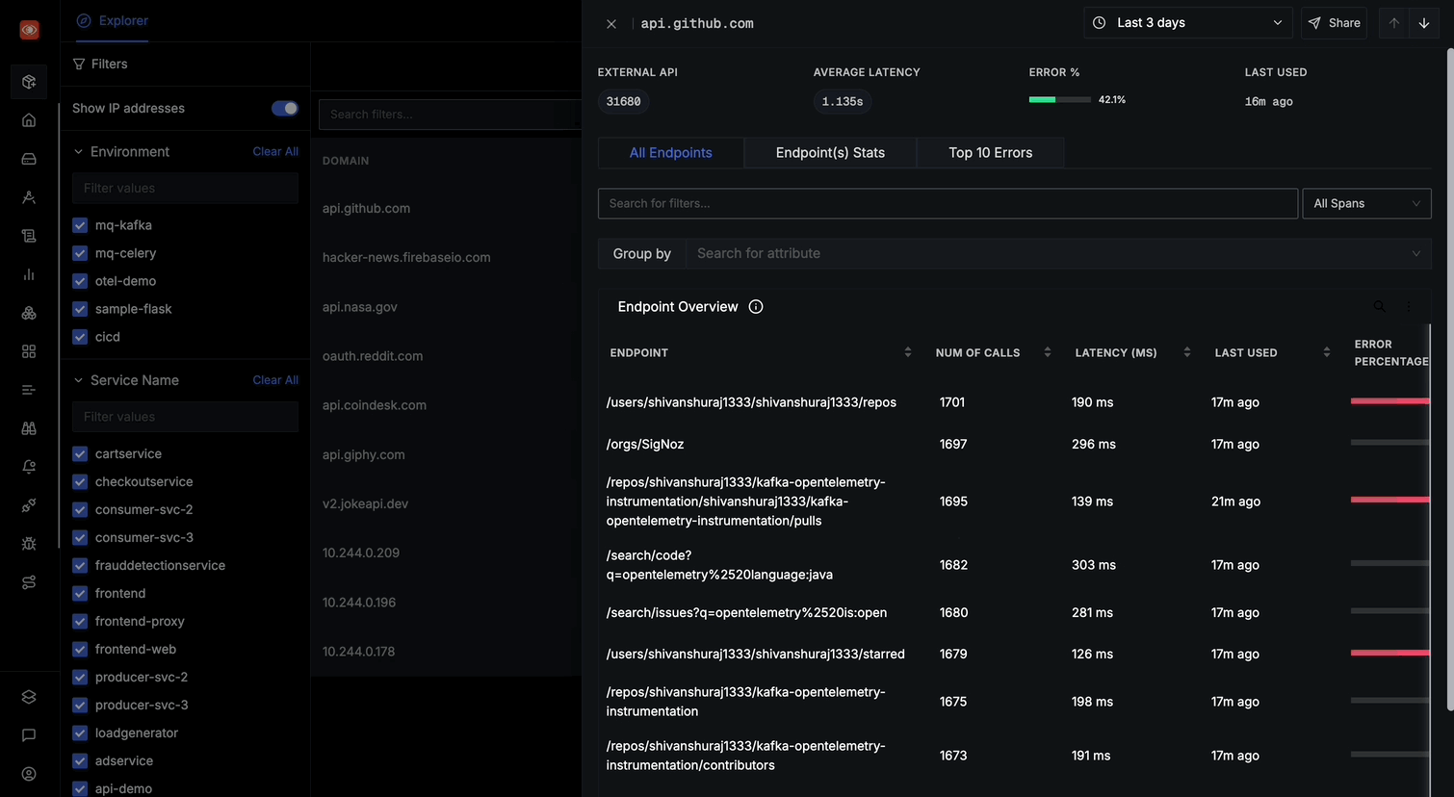Open the Last 3 days time dropdown
The width and height of the screenshot is (1454, 797).
click(x=1189, y=23)
